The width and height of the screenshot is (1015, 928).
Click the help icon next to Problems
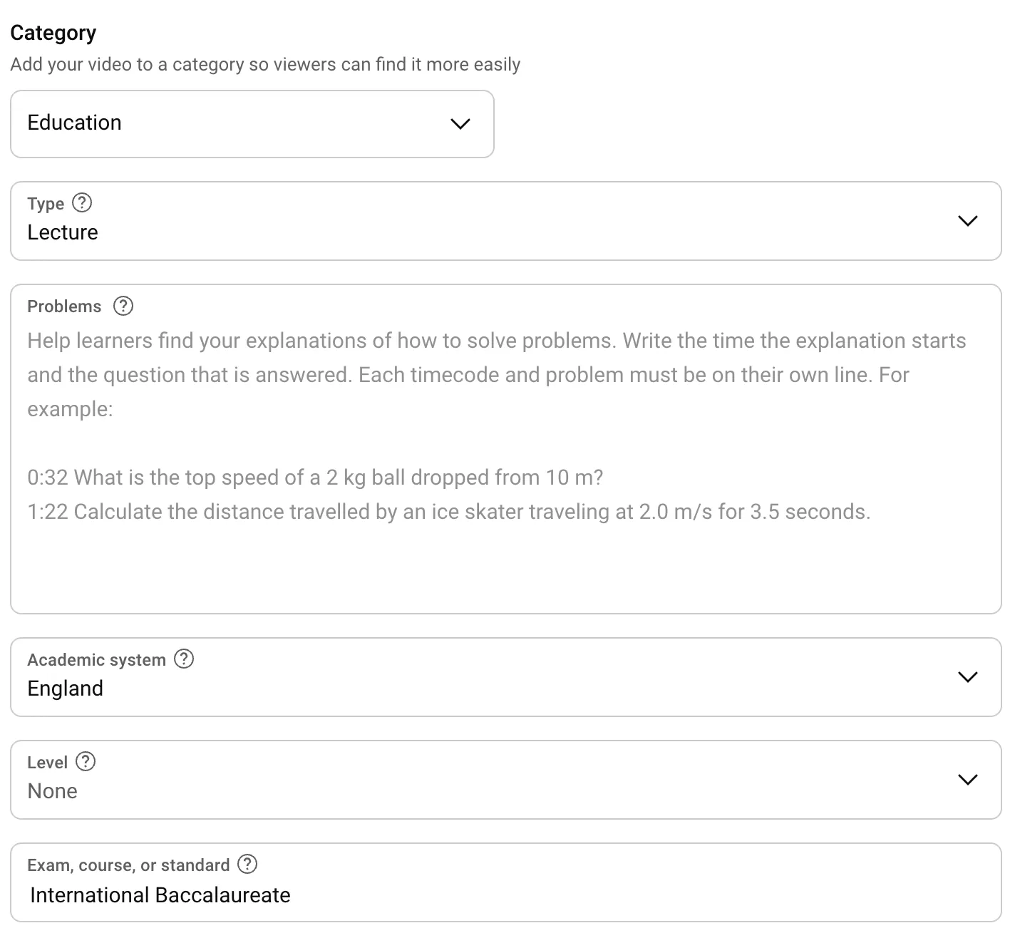tap(123, 306)
